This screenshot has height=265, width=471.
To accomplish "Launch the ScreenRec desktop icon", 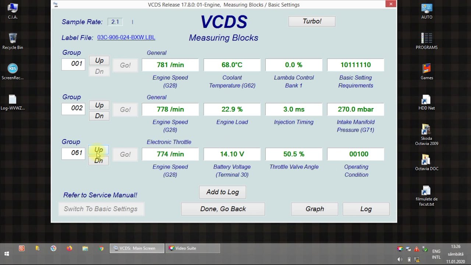I will pyautogui.click(x=13, y=72).
